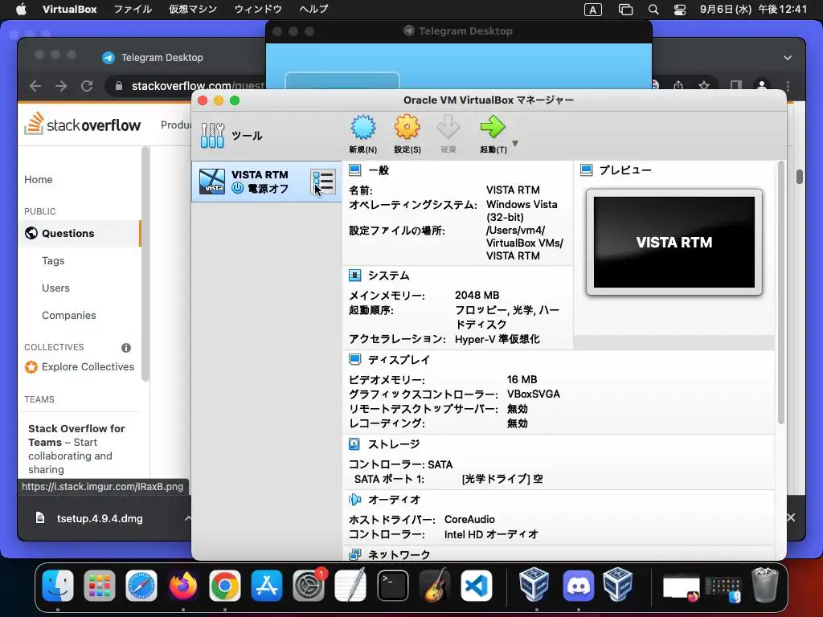Open GarageBand from the Dock

point(435,586)
